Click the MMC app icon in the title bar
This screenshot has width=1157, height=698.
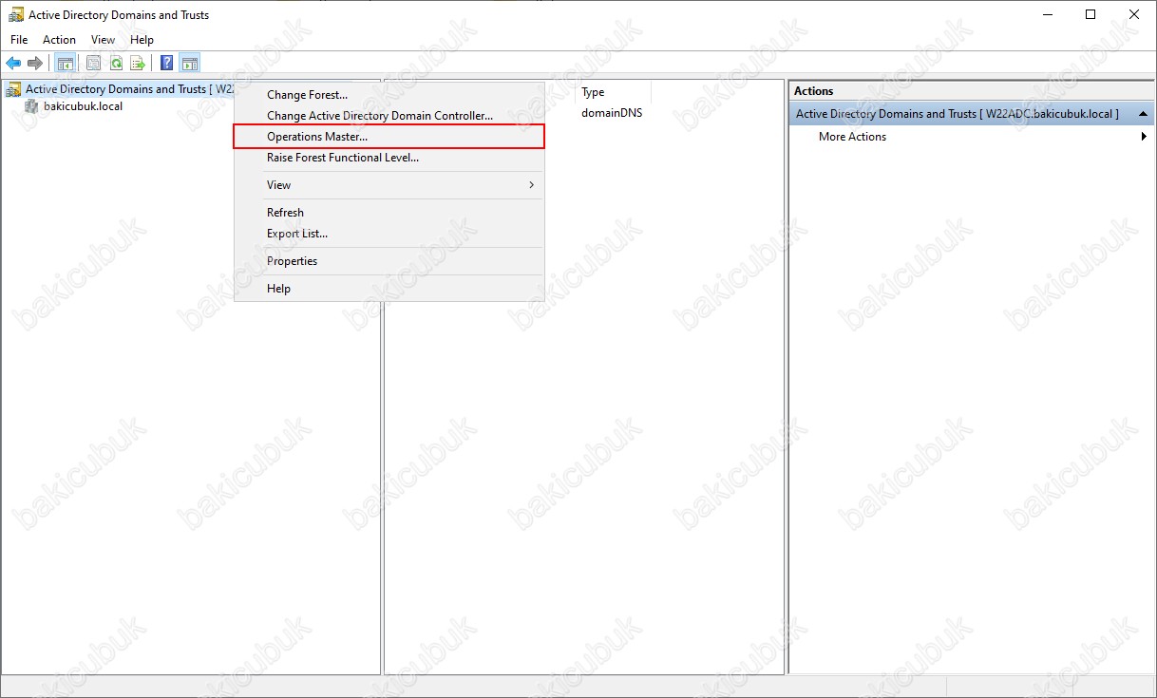16,14
